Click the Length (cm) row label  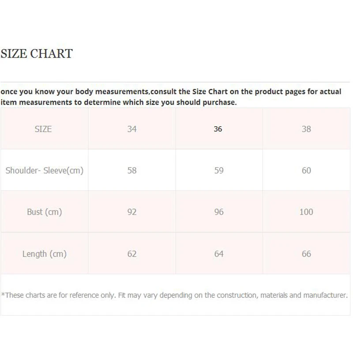tap(44, 254)
